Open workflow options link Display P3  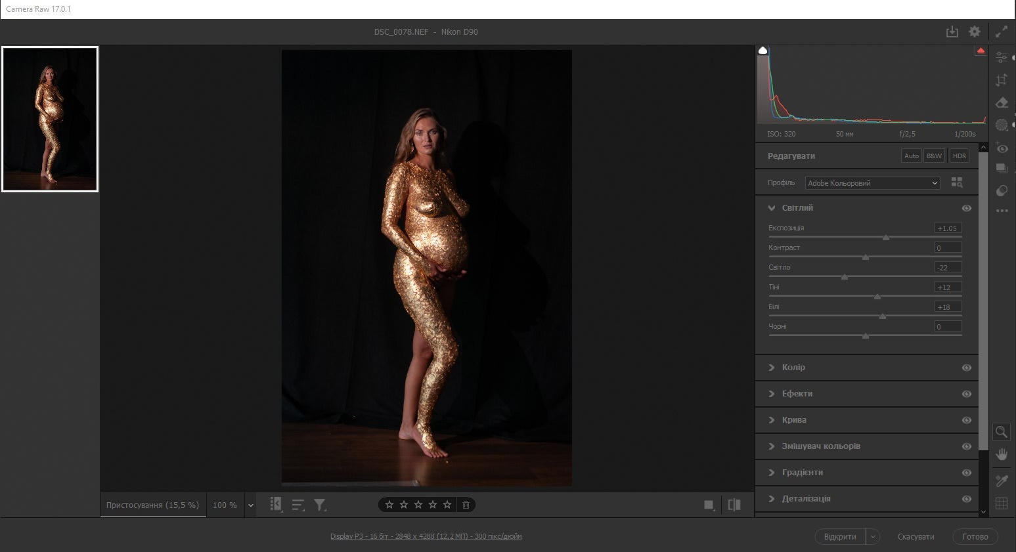tap(426, 536)
